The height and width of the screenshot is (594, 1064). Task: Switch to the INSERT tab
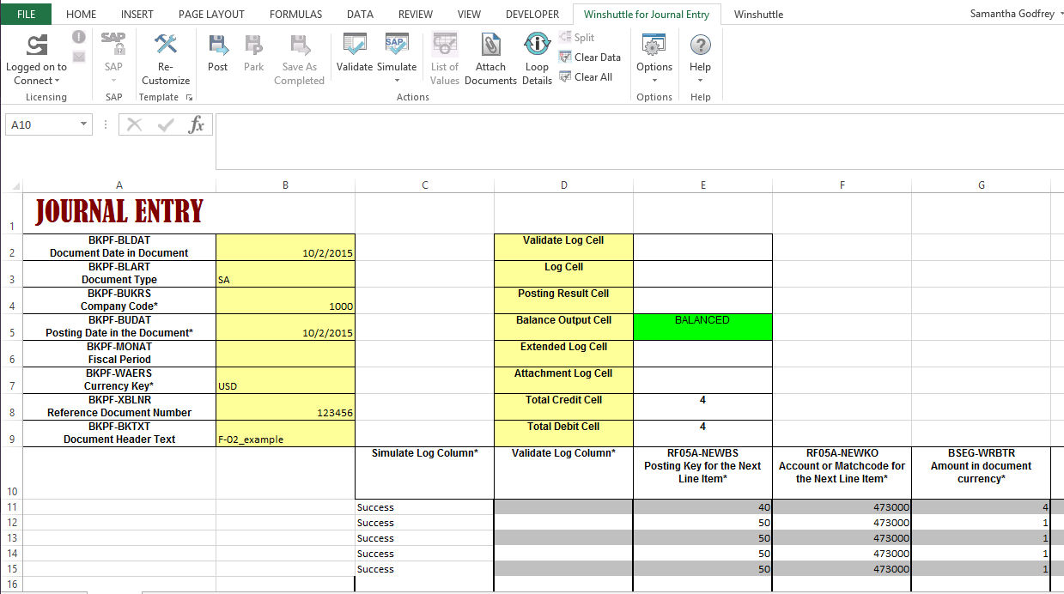point(137,14)
